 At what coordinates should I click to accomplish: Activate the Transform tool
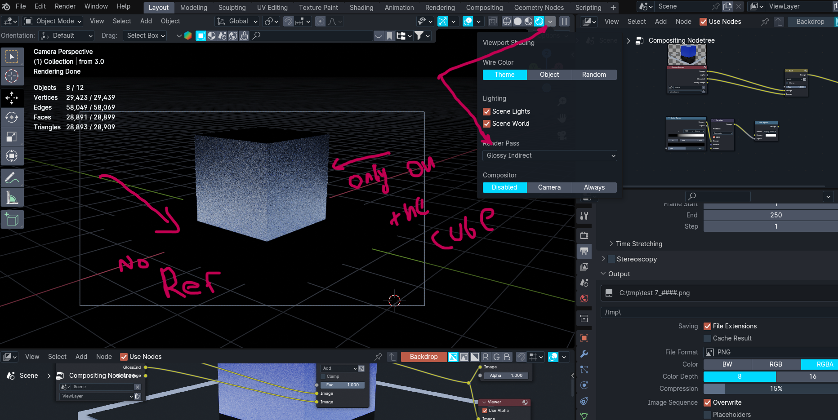[x=12, y=156]
